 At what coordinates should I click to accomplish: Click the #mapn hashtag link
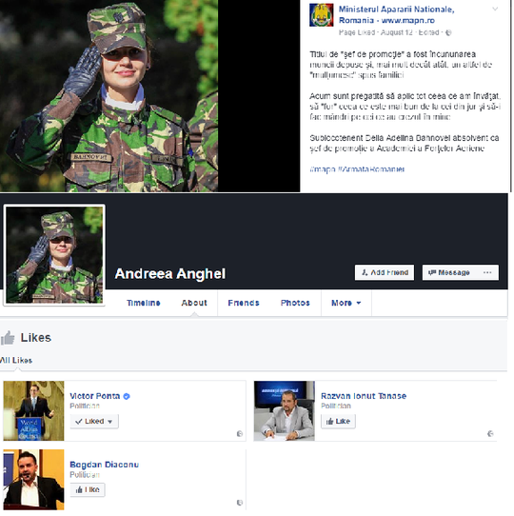tap(322, 169)
